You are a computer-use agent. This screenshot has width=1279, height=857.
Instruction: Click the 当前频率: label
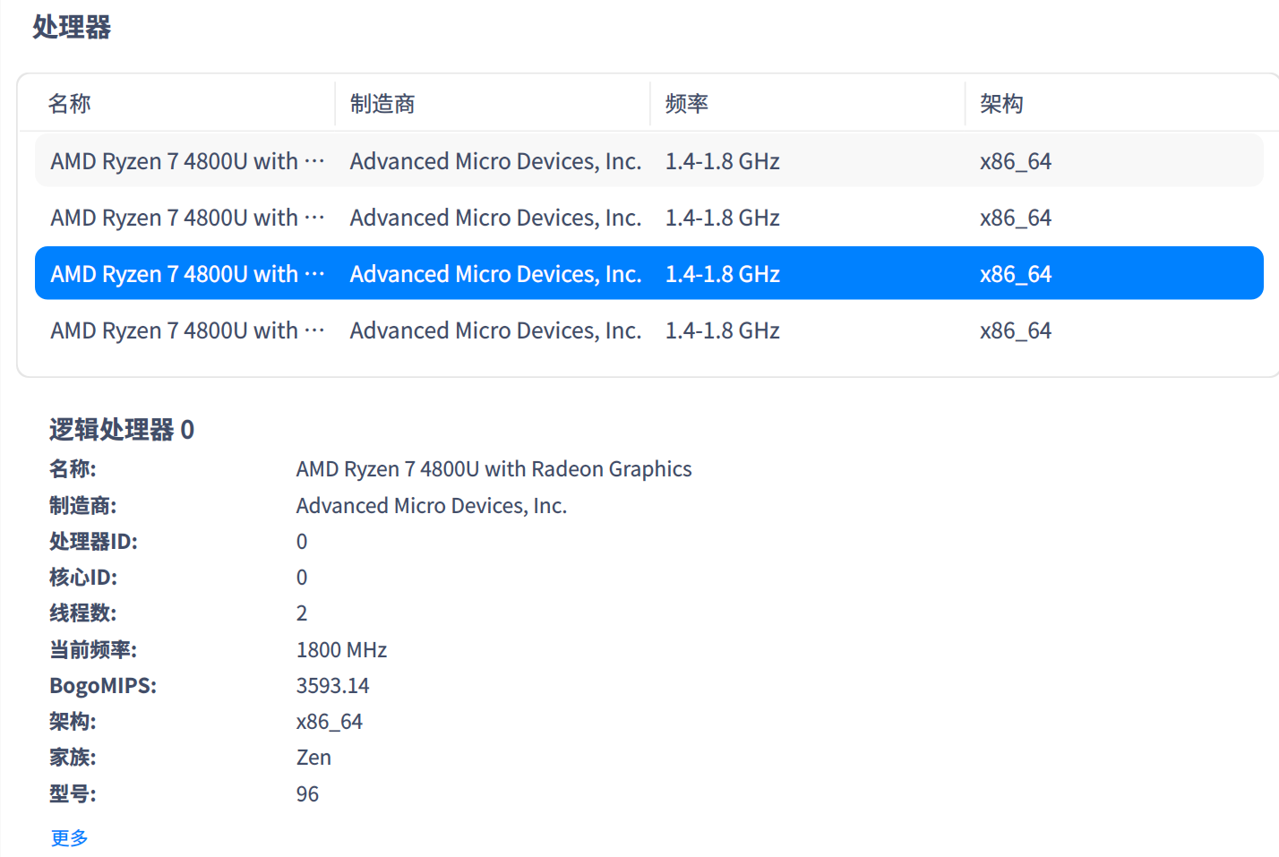tap(93, 650)
